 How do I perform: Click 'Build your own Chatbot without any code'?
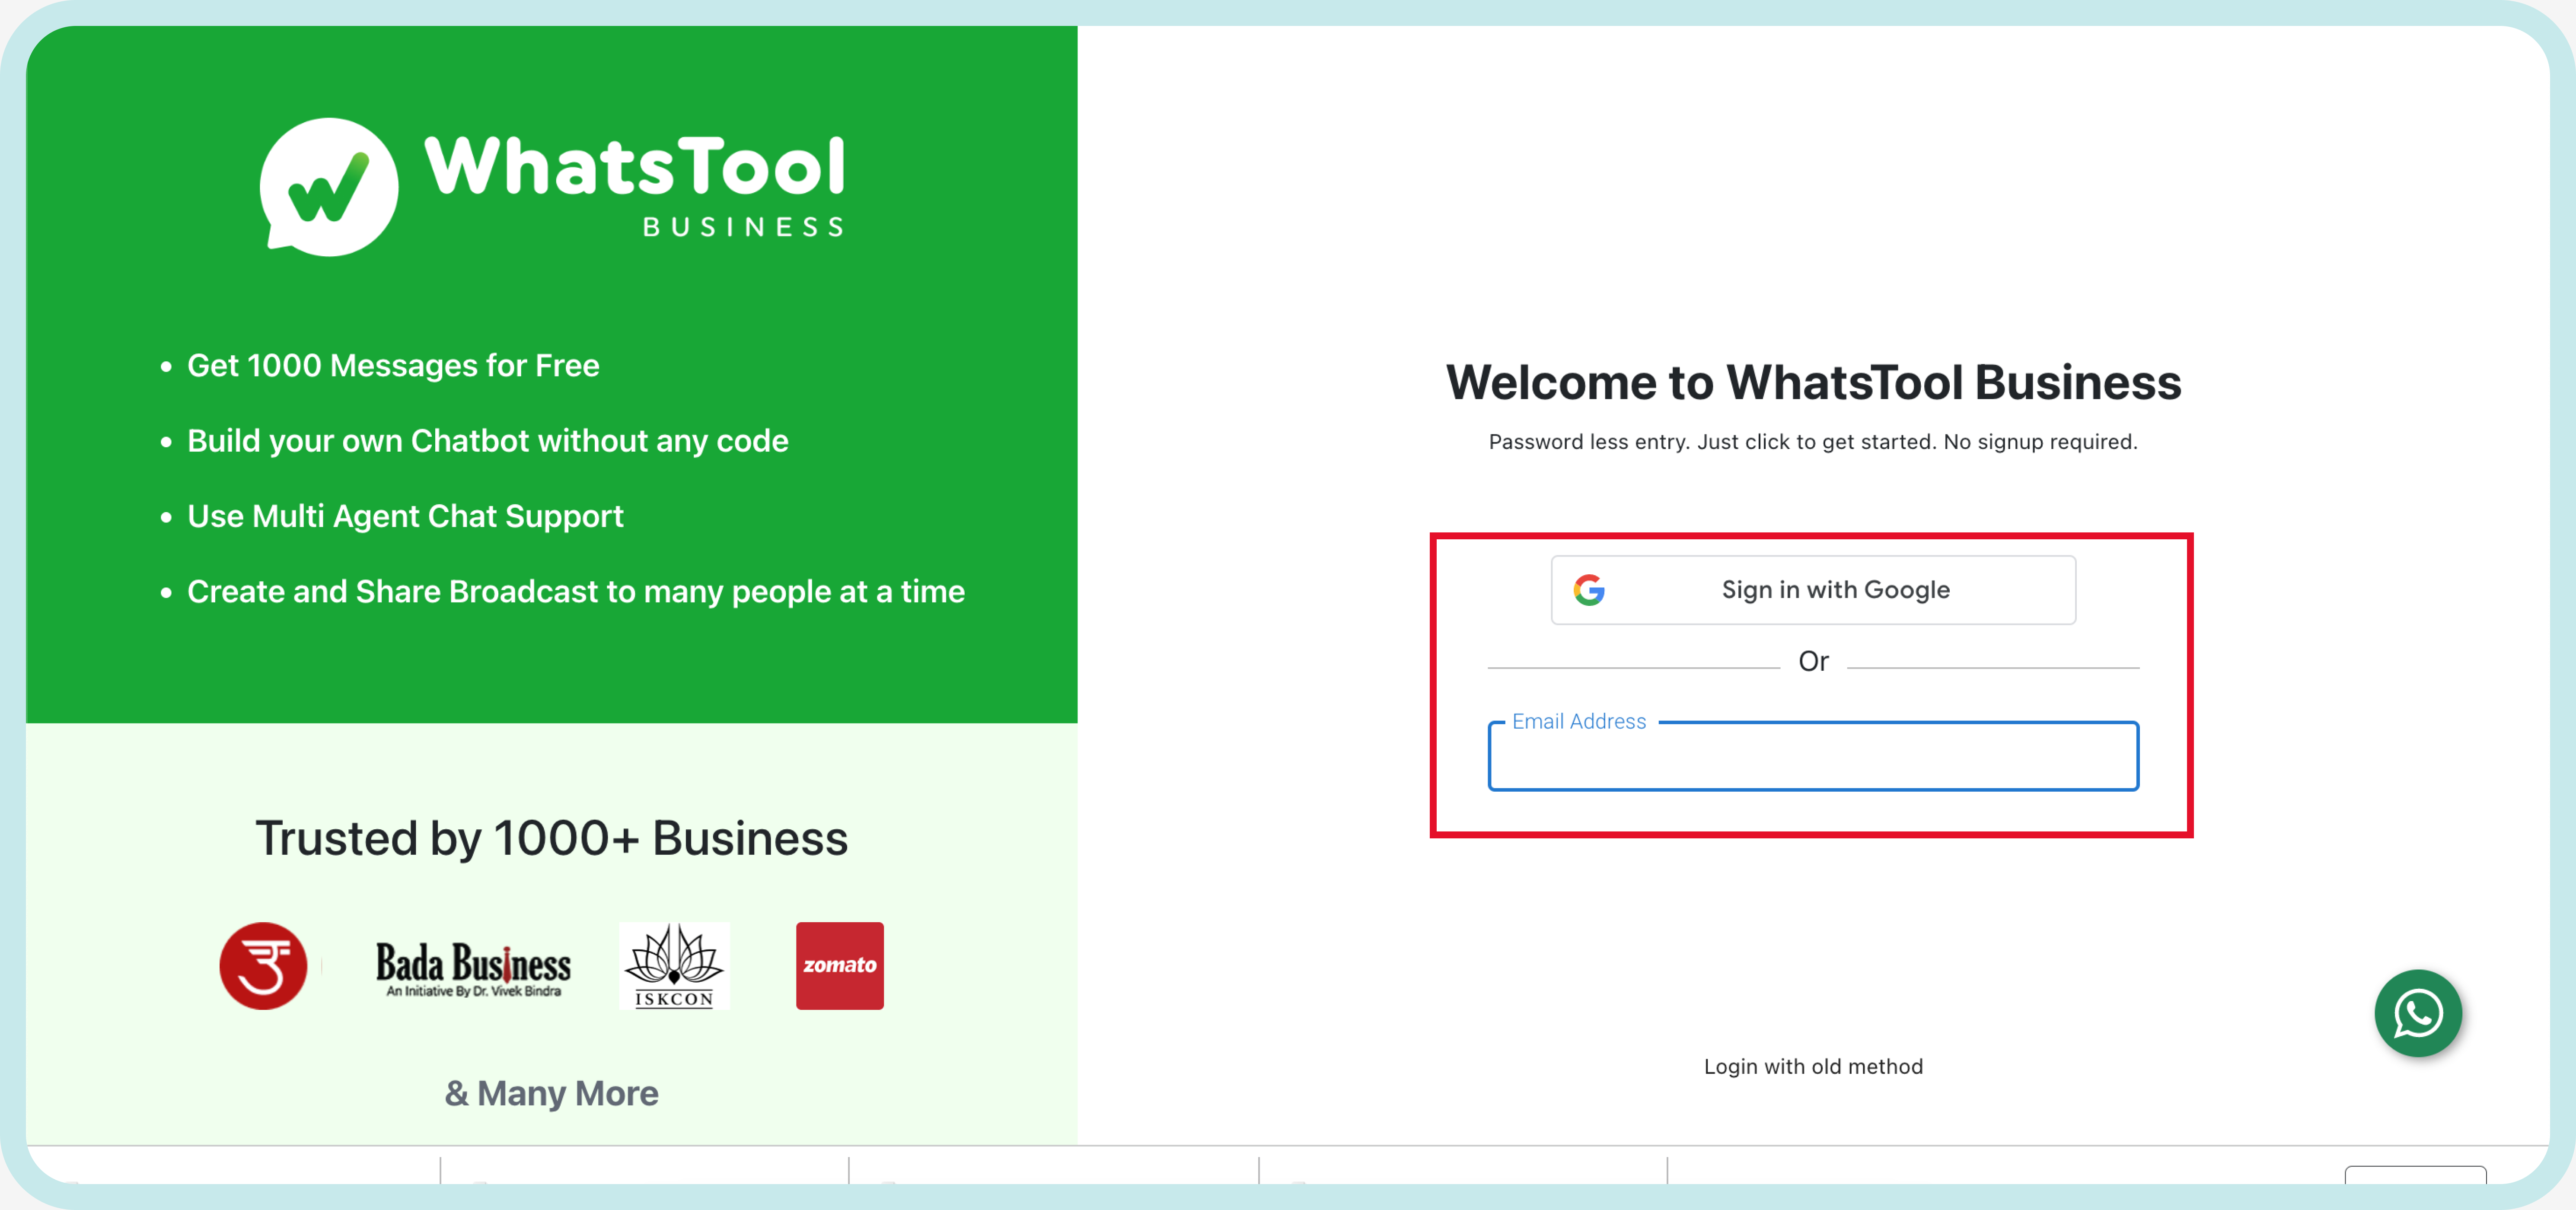pyautogui.click(x=487, y=441)
